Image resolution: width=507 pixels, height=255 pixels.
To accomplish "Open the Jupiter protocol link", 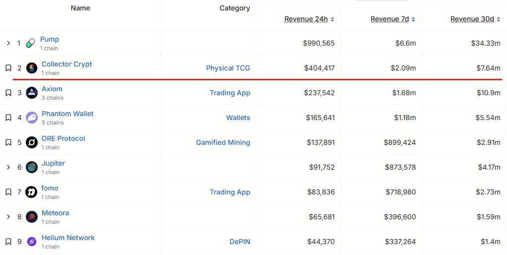I will point(53,163).
